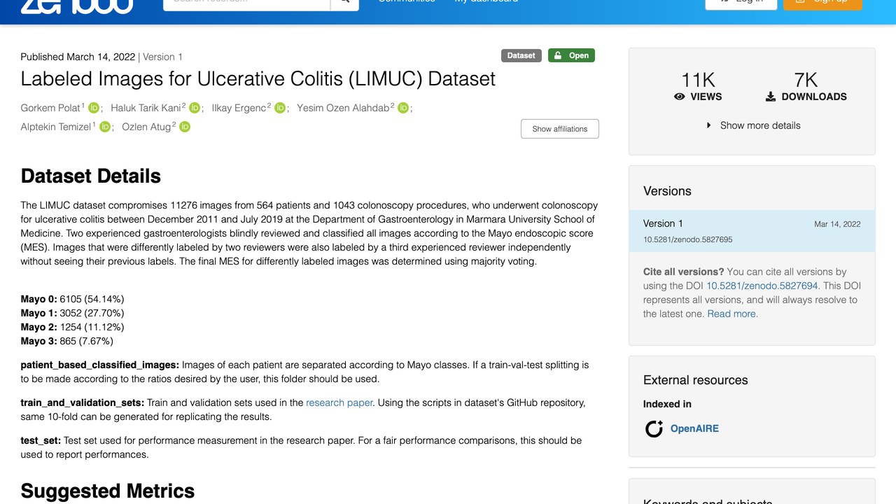Focus the search records field
Viewport: 896px width, 504px height.
pyautogui.click(x=246, y=3)
